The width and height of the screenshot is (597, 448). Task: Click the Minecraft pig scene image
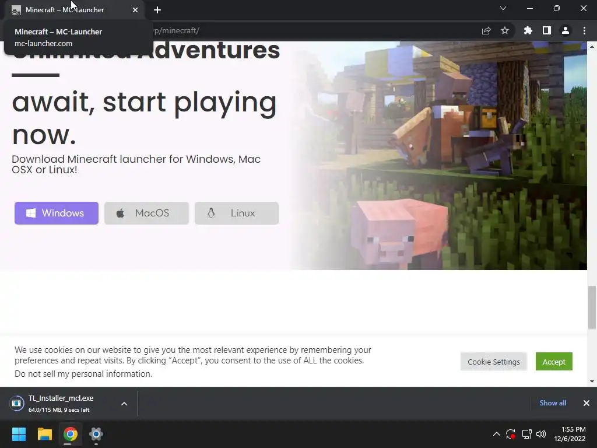[x=440, y=156]
